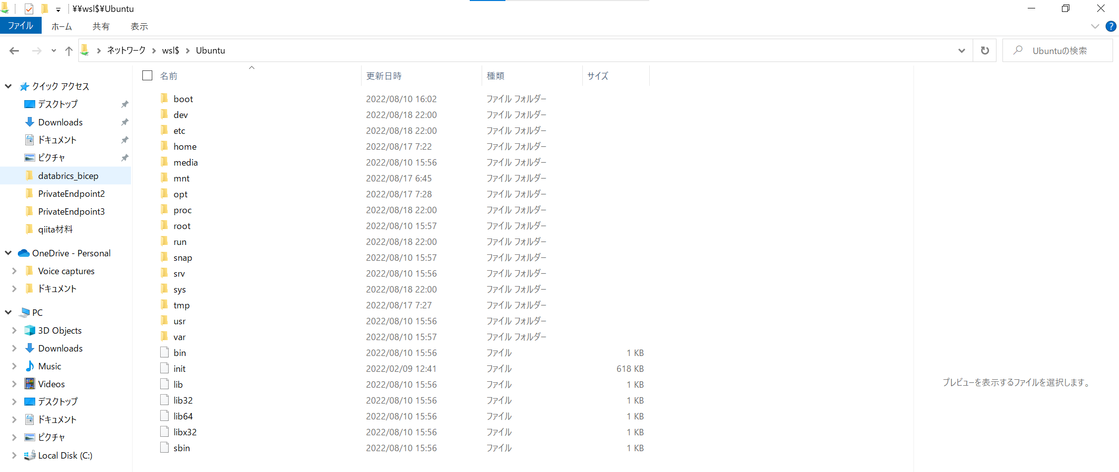Click the Properties quick access toolbar icon
The width and height of the screenshot is (1119, 472).
tap(29, 9)
